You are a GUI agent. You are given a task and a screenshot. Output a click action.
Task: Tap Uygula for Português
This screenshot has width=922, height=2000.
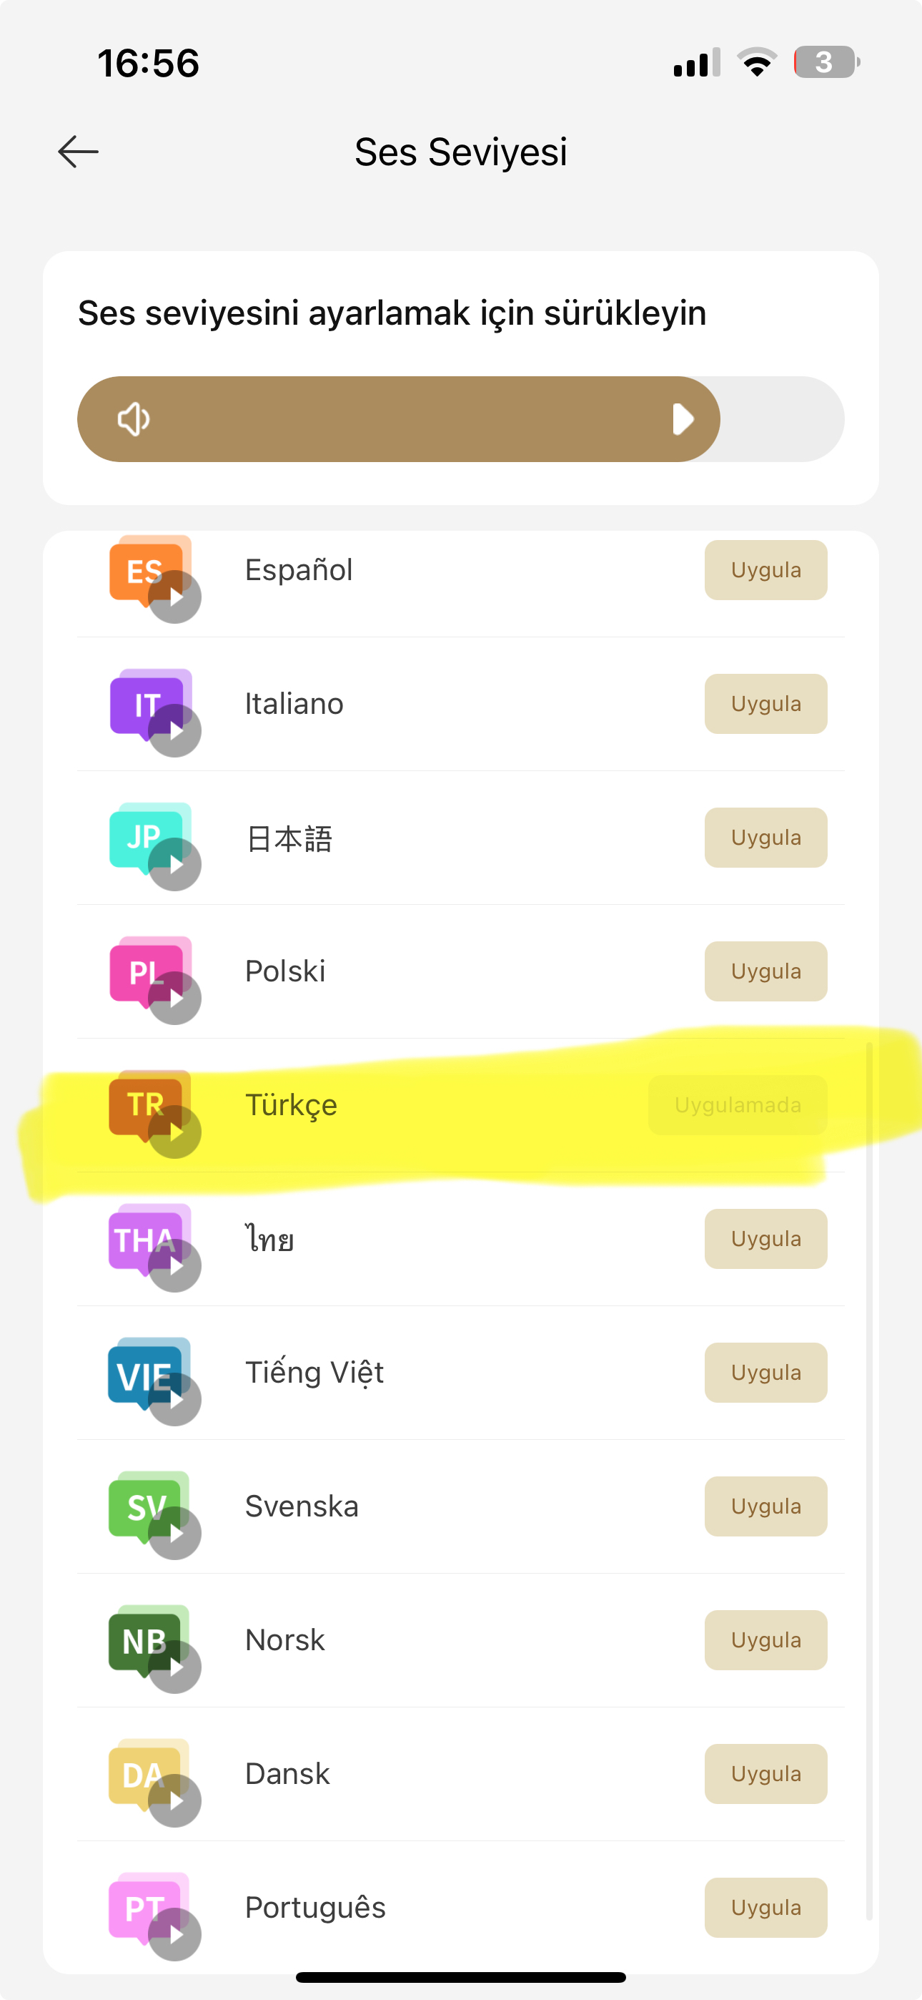pos(765,1908)
